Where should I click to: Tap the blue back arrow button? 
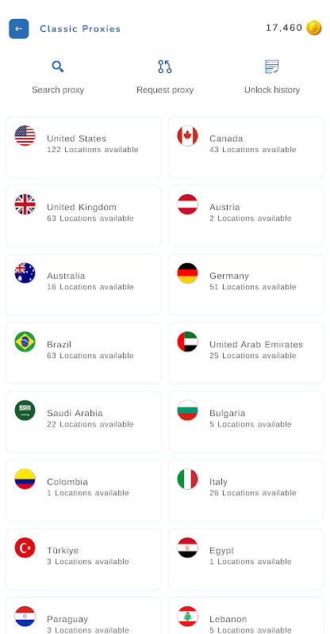(x=18, y=29)
